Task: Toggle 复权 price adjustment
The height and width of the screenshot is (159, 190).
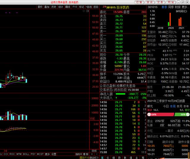Action: 39,7
